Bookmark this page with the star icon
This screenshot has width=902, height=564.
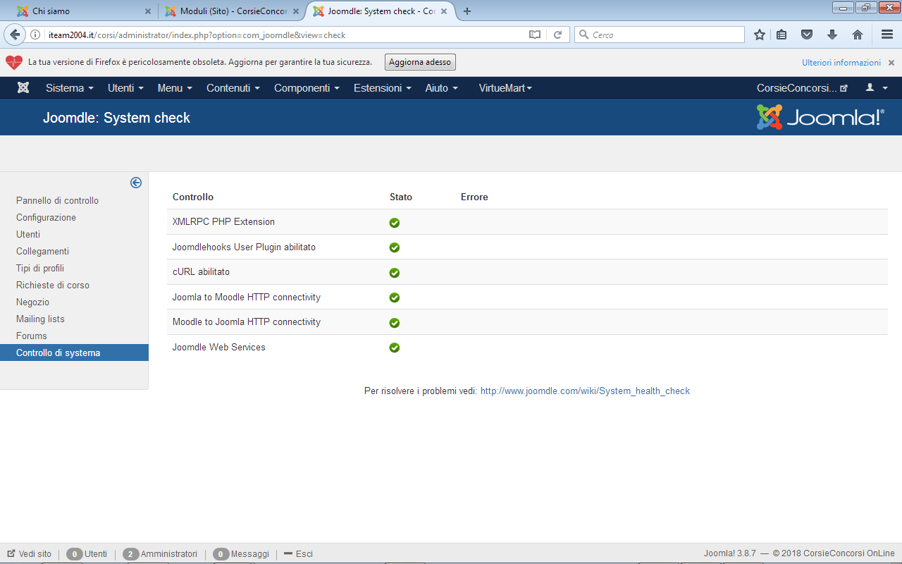[x=760, y=35]
